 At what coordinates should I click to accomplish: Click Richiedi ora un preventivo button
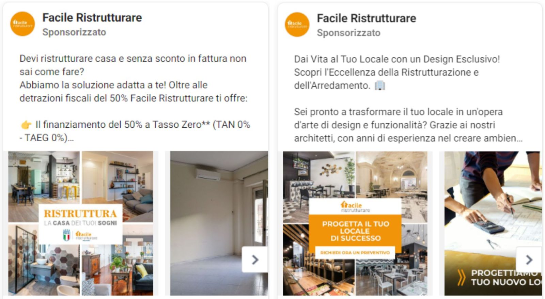pos(355,252)
